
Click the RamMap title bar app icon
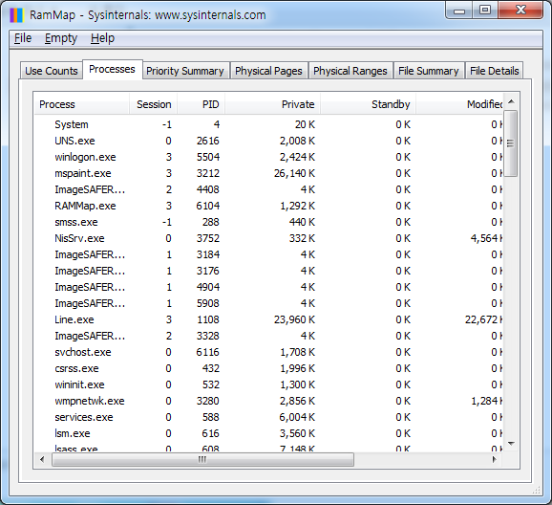click(16, 15)
